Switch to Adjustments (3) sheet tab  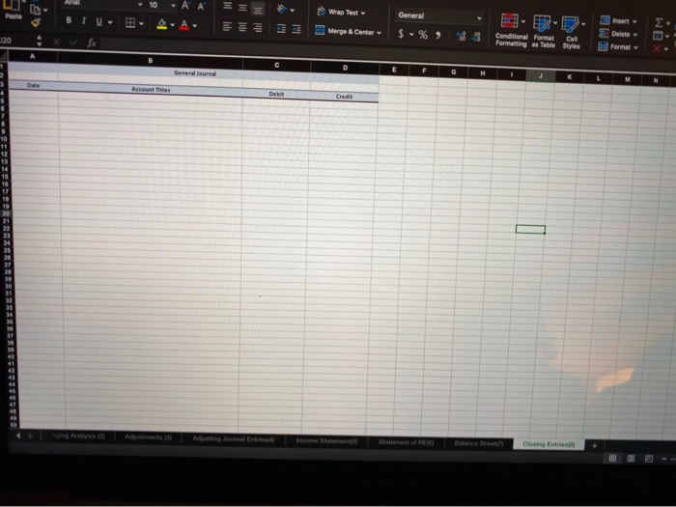(x=149, y=437)
